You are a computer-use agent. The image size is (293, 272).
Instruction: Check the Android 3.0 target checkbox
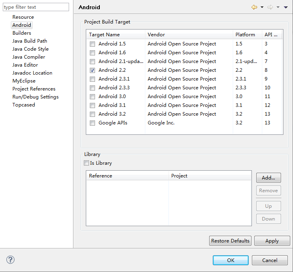point(92,97)
